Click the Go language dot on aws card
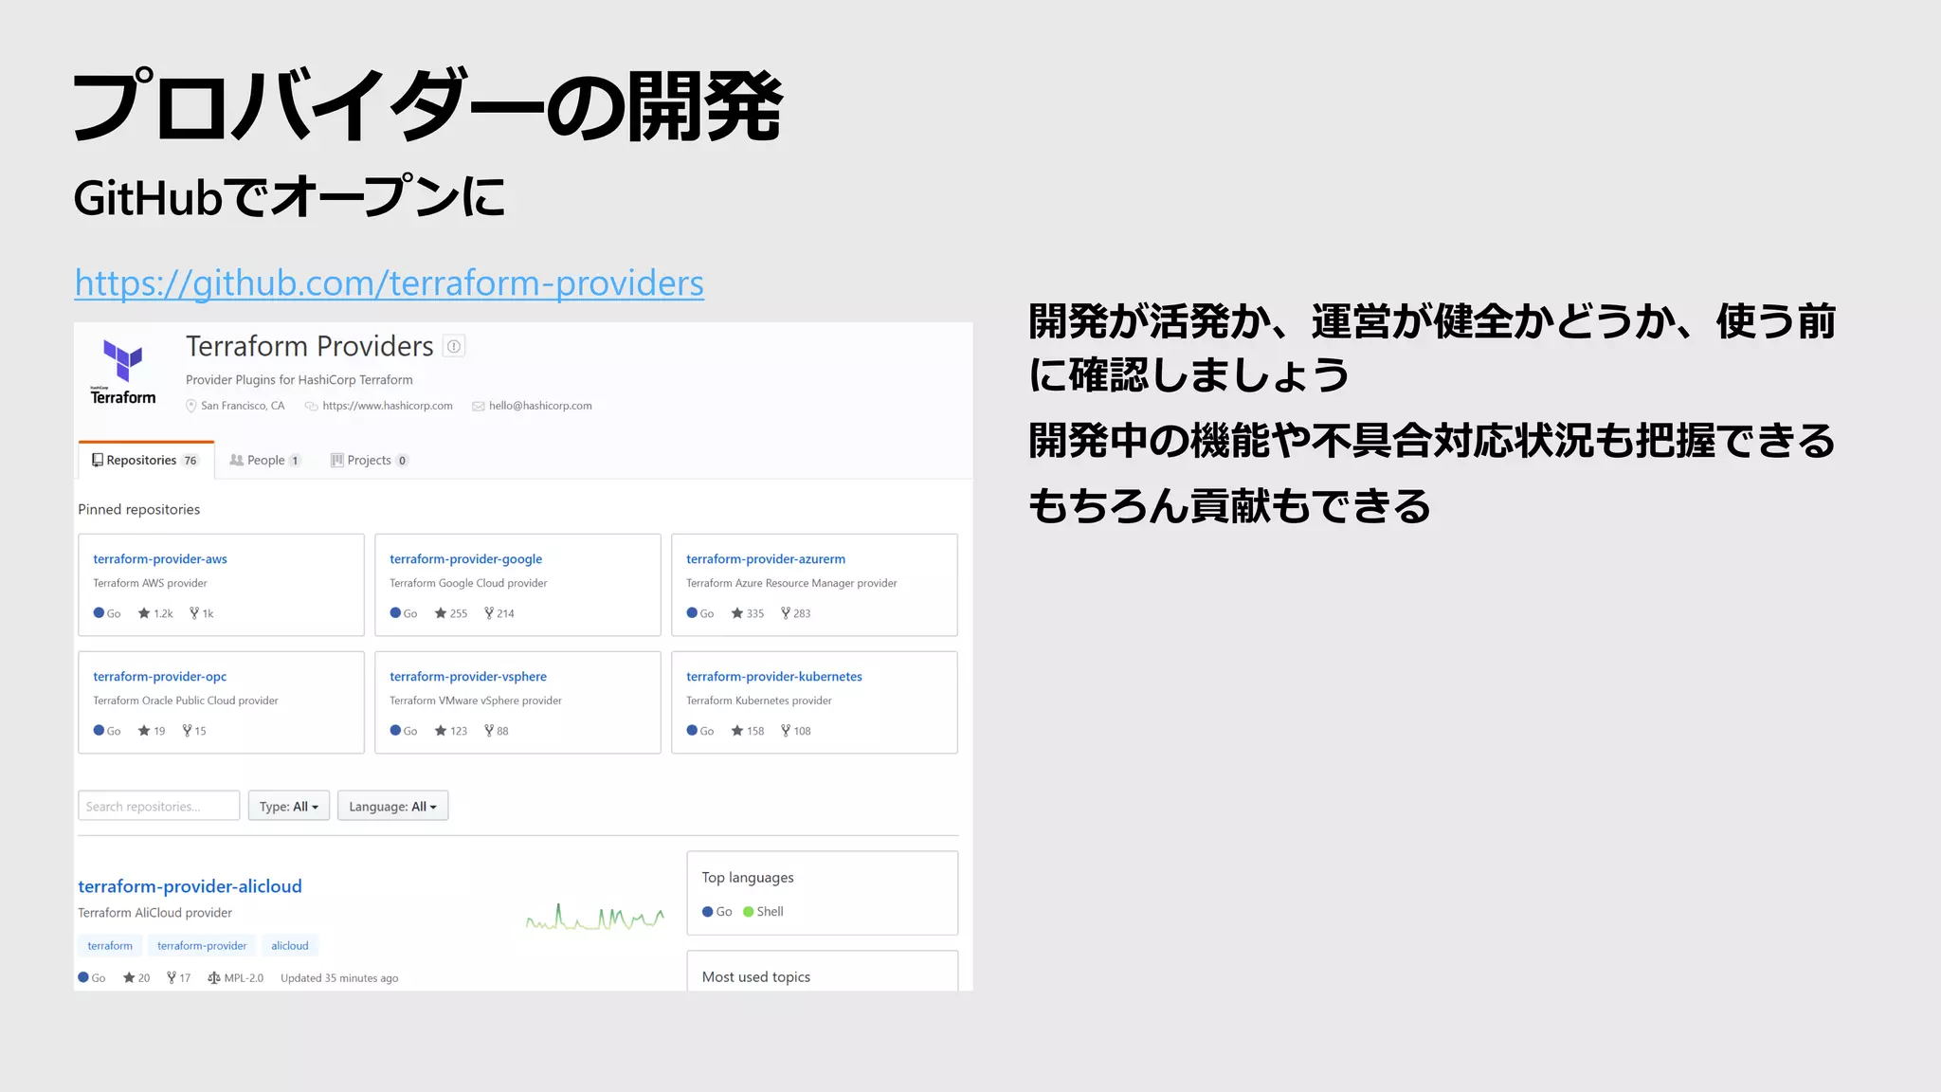 (99, 613)
